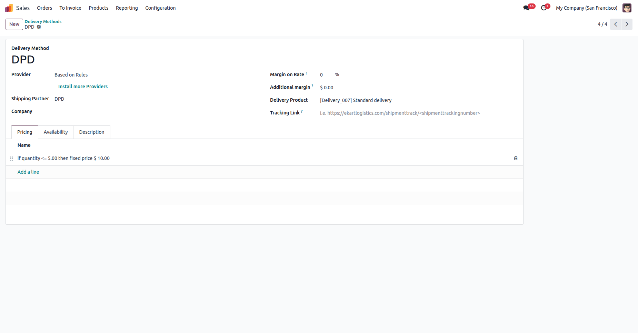Screen dimensions: 638x333
Task: Delete the pricing rule with trash icon
Action: point(516,158)
